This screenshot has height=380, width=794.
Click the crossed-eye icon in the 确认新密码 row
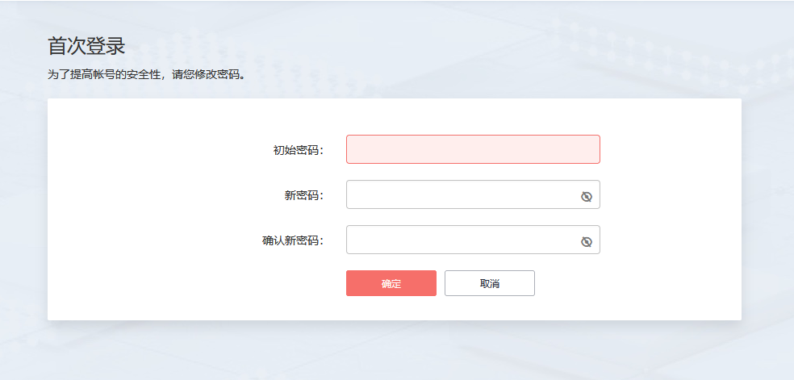587,241
